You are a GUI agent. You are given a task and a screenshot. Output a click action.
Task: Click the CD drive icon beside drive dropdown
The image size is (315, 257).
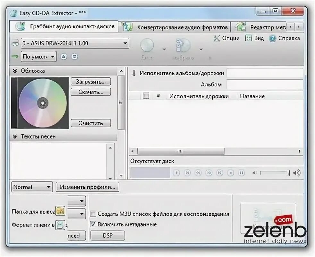click(15, 43)
